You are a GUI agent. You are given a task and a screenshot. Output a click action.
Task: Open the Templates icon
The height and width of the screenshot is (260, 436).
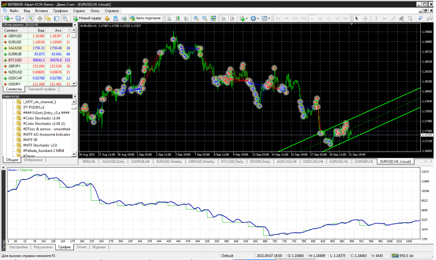264,18
